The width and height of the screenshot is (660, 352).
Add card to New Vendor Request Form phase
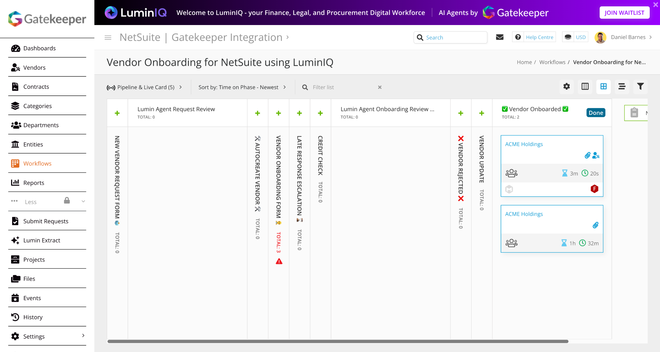117,113
